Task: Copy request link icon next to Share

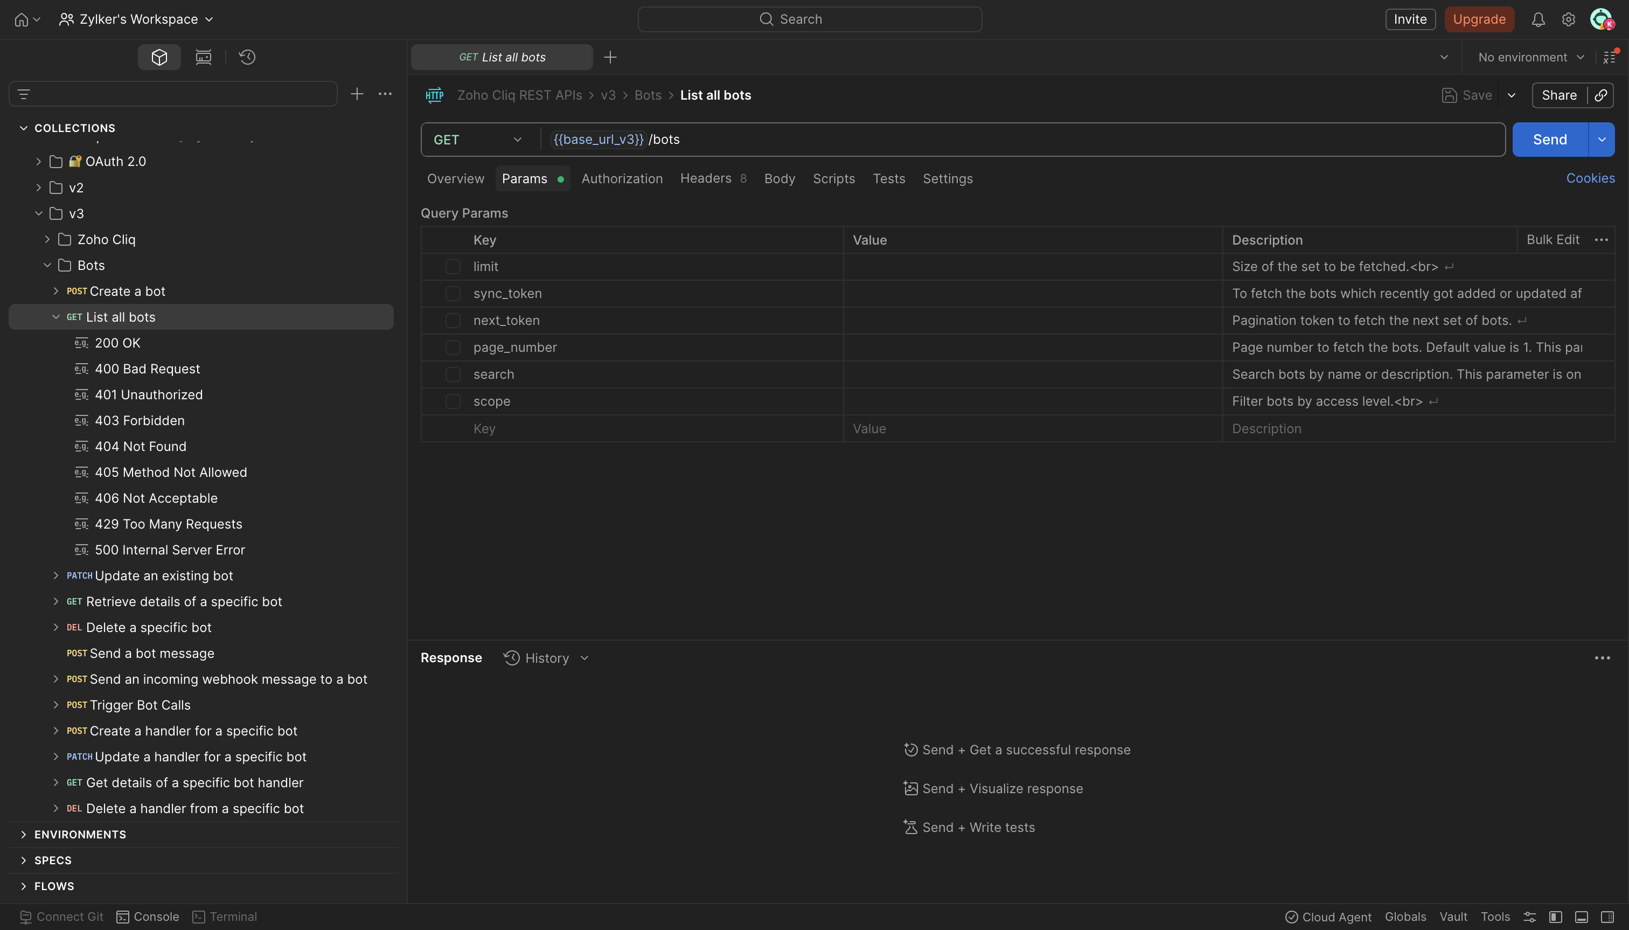Action: coord(1600,94)
